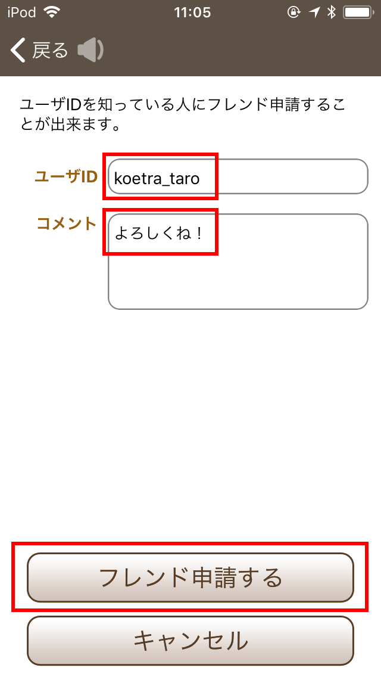Focus the ユーザID input field
Screen dimensions: 381x677
point(238,176)
